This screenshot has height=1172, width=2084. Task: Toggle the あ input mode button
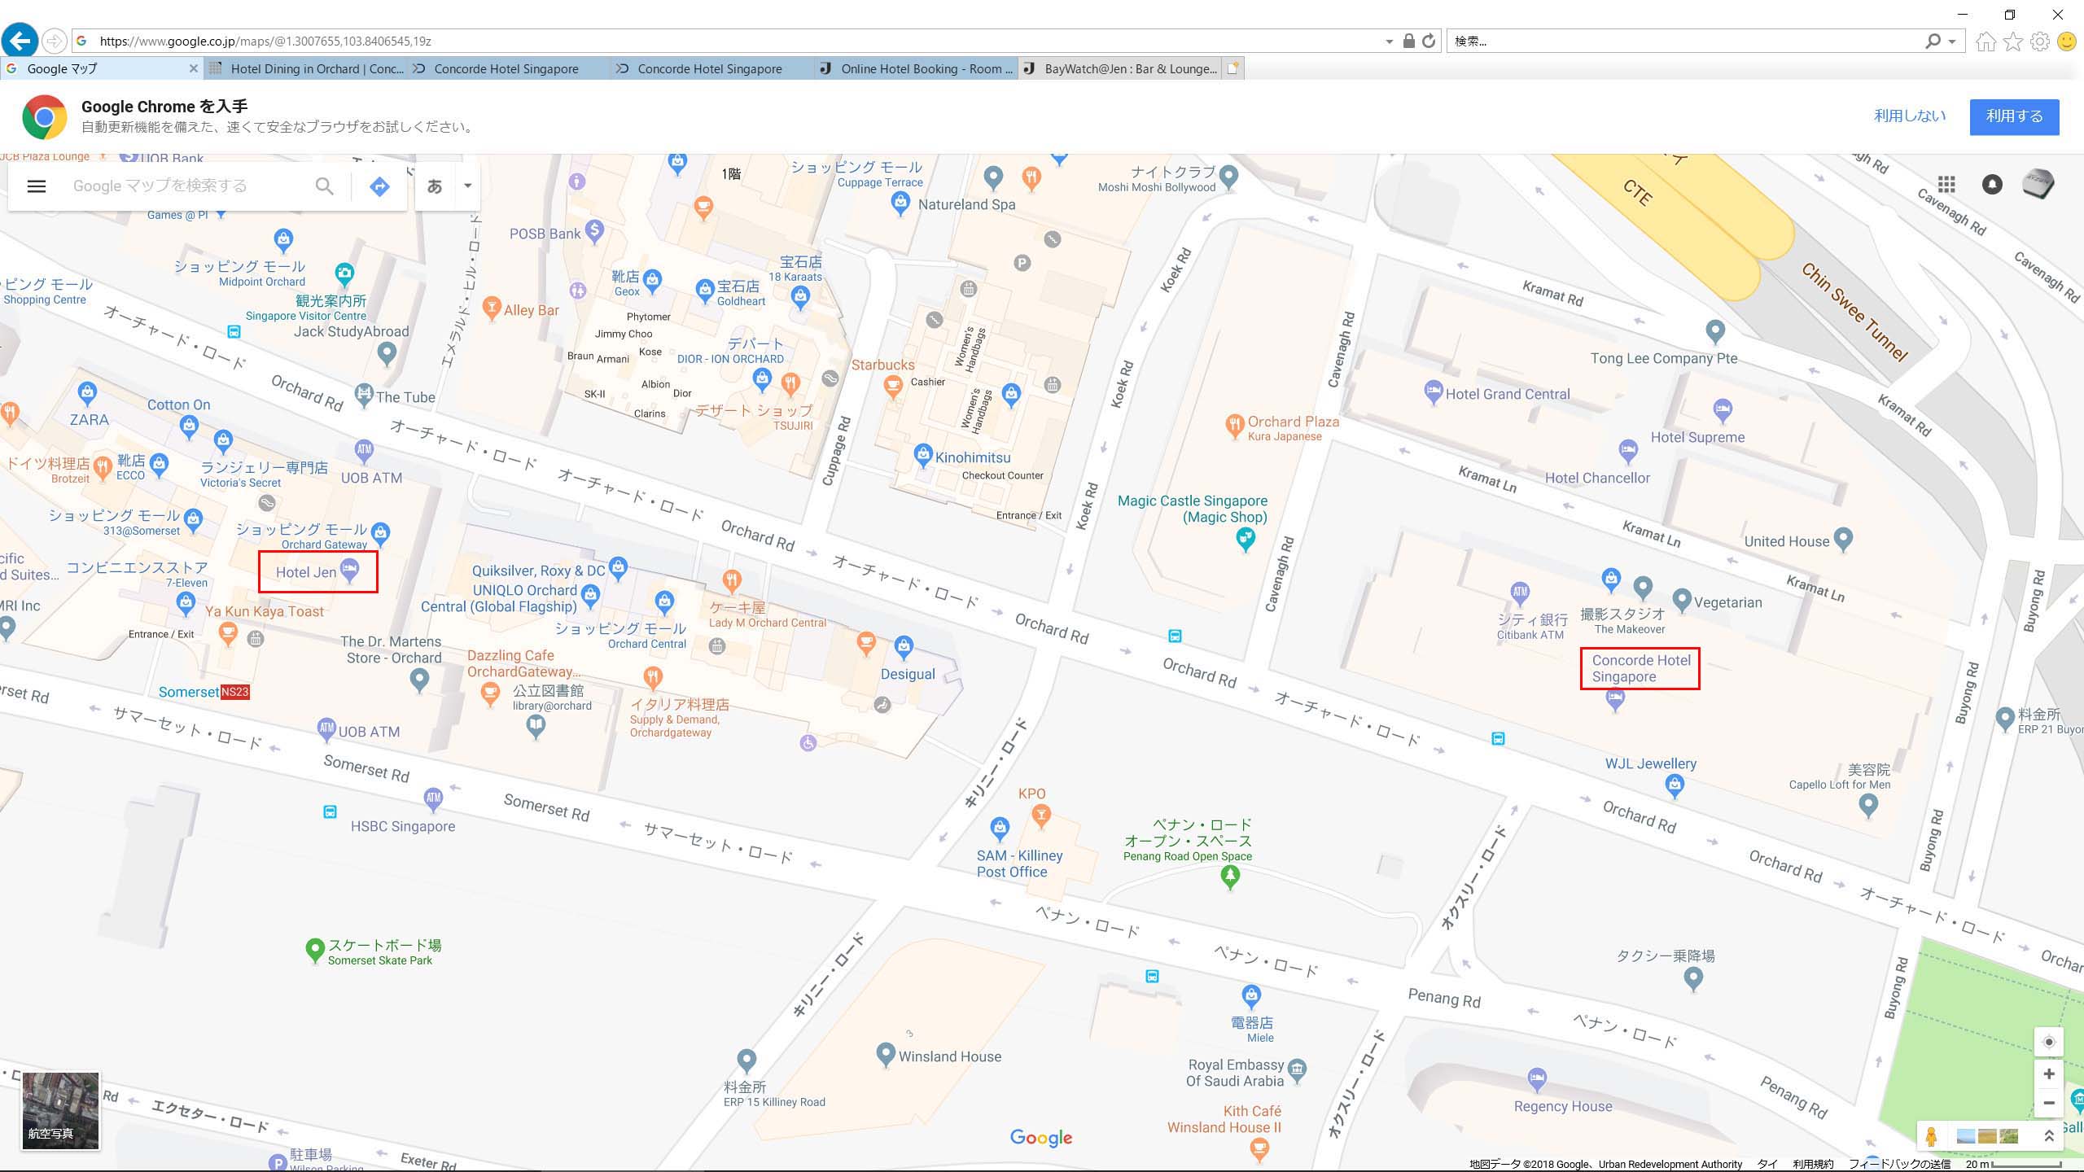[435, 186]
